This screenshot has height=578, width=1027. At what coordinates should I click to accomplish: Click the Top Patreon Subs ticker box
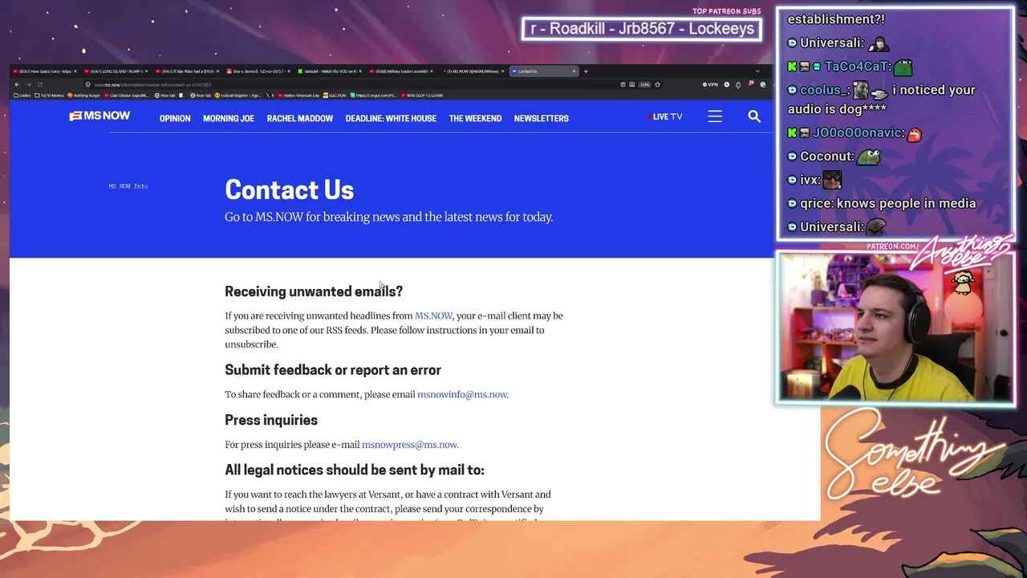pyautogui.click(x=641, y=29)
